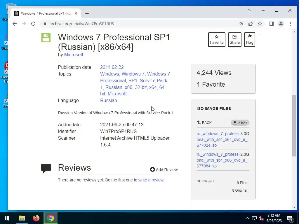Open the Windows Start menu
The image size is (299, 224).
tap(7, 218)
